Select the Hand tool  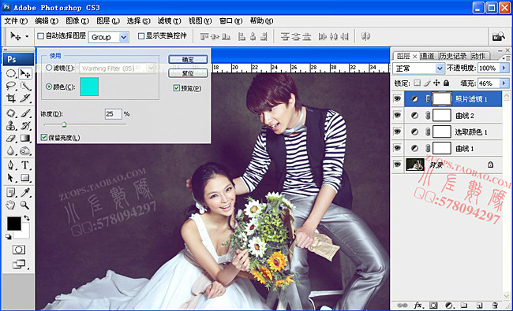[x=11, y=205]
